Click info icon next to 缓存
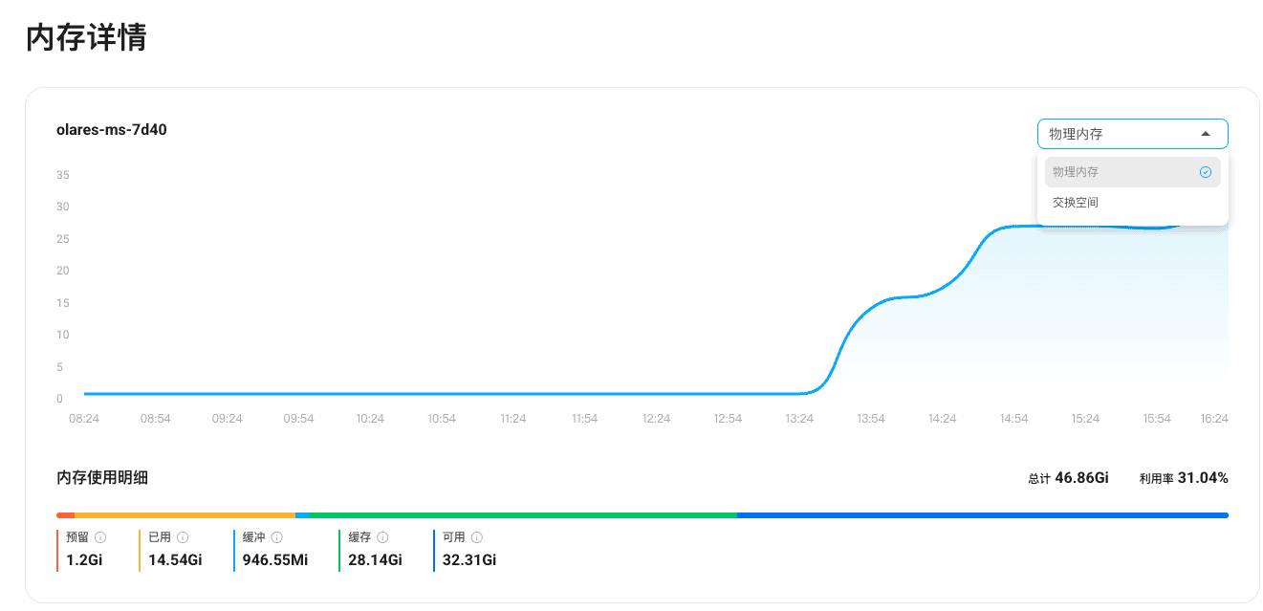This screenshot has height=611, width=1263. click(382, 537)
